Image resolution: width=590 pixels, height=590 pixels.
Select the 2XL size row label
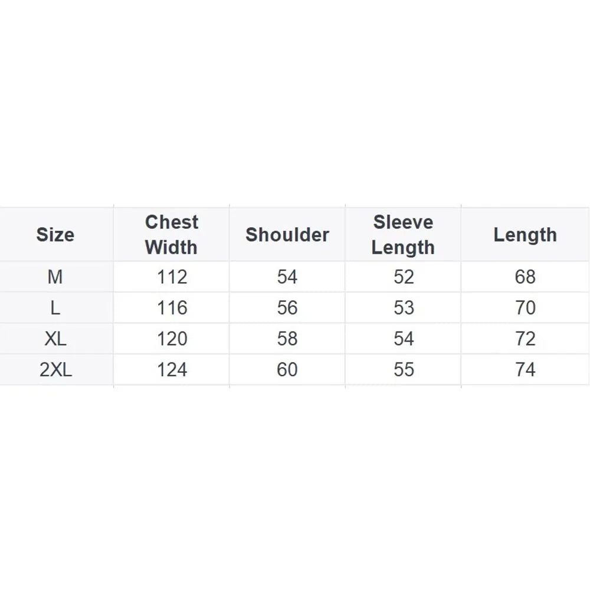pyautogui.click(x=55, y=370)
